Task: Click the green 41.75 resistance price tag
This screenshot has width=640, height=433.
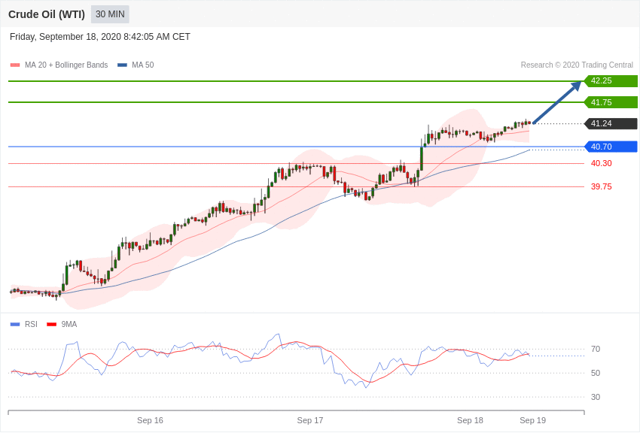Action: point(611,102)
